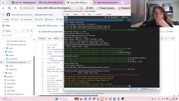Focus the Go to file field
Image resolution: width=179 pixels, height=101 pixels.
click(18, 35)
